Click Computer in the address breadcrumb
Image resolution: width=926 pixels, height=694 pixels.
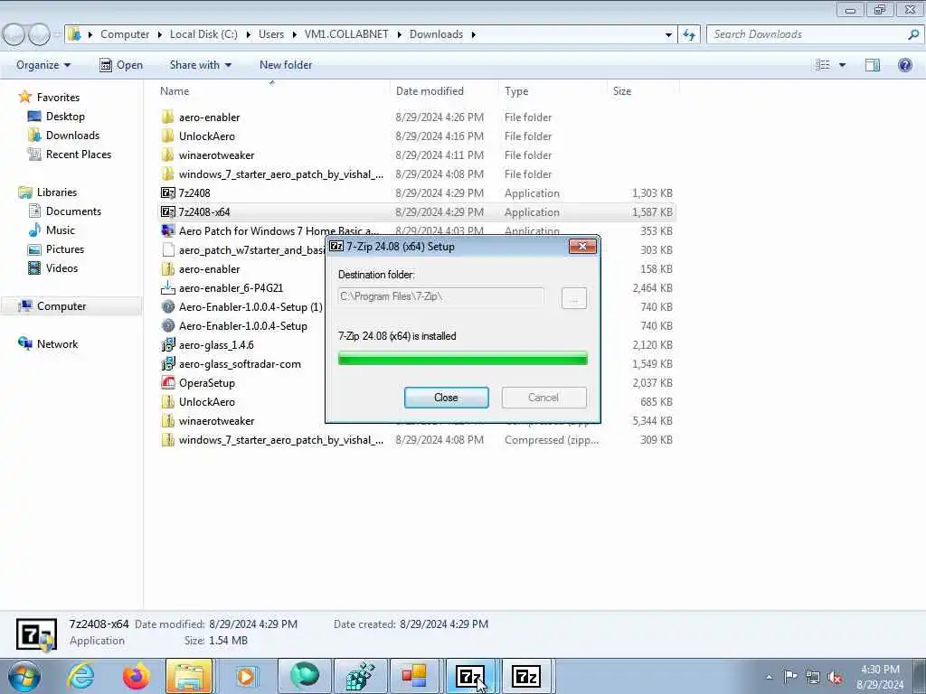[125, 34]
